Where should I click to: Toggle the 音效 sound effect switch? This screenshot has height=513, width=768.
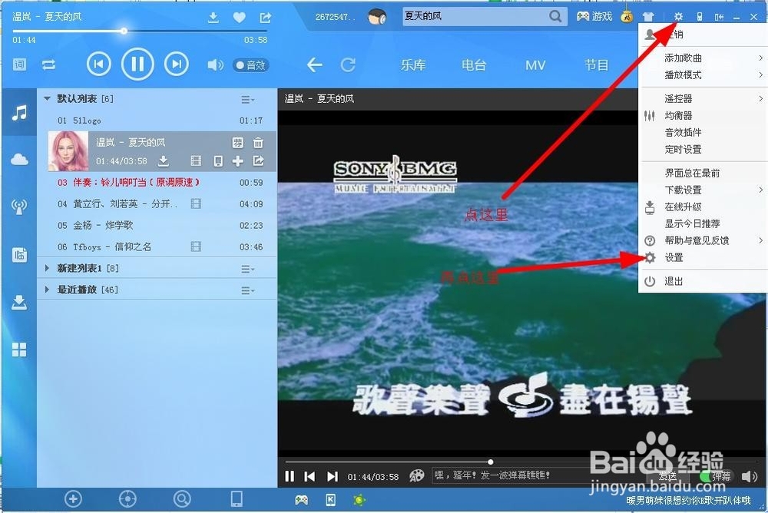point(250,65)
